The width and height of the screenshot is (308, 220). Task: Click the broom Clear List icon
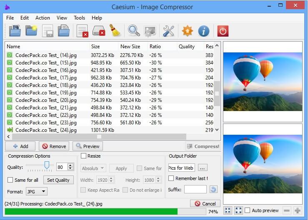click(x=115, y=30)
